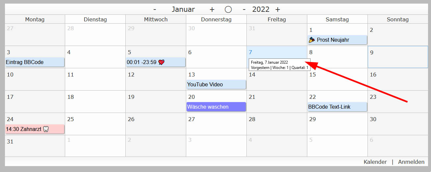Select the day cell for January 9

pos(398,57)
